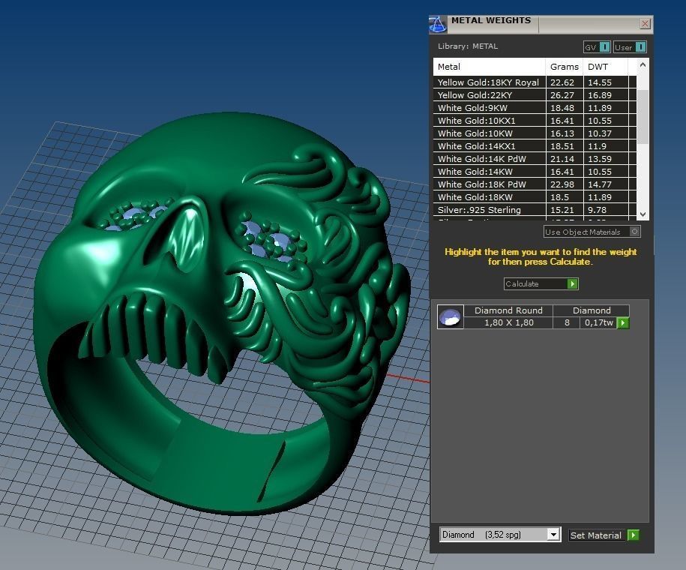Click the Diamond Round gem header
This screenshot has width=686, height=570.
click(508, 310)
